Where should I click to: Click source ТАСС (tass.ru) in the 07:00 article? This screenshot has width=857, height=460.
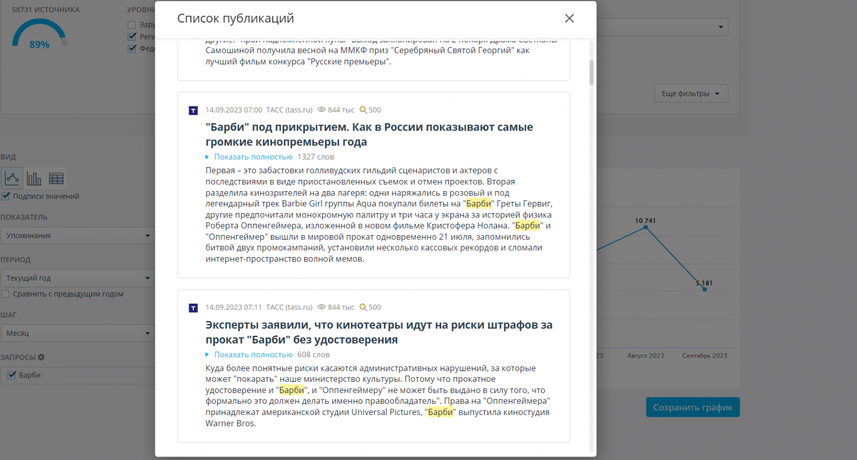tap(289, 110)
